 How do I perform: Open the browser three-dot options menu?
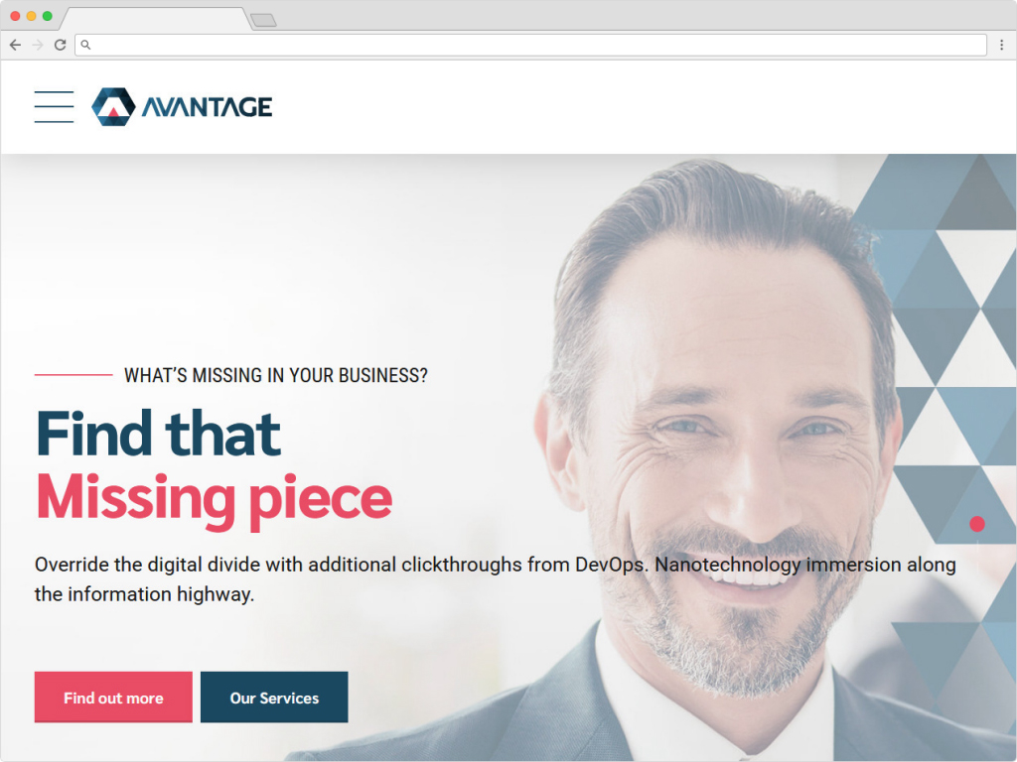[1001, 45]
